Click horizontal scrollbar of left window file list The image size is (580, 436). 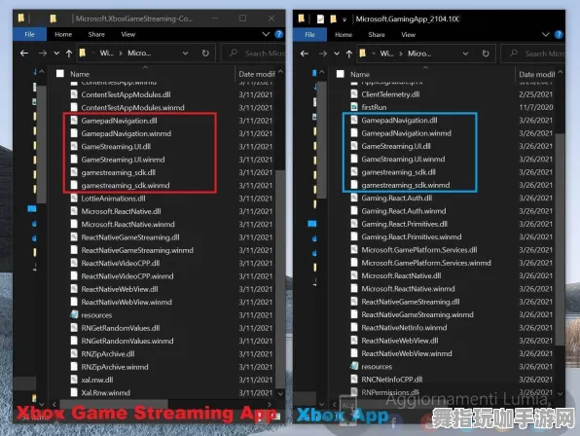114,404
